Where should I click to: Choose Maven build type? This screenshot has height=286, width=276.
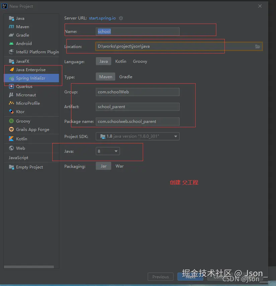[106, 77]
